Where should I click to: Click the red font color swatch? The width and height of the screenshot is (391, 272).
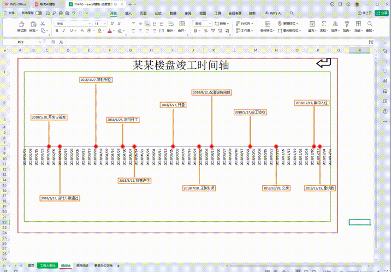[110, 31]
